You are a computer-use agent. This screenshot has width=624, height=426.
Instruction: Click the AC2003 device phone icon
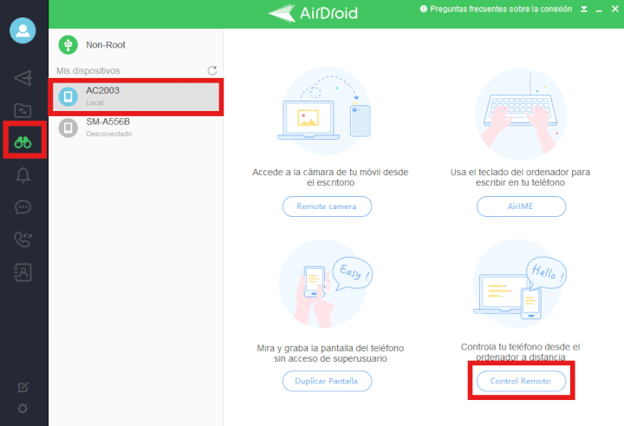(x=68, y=96)
